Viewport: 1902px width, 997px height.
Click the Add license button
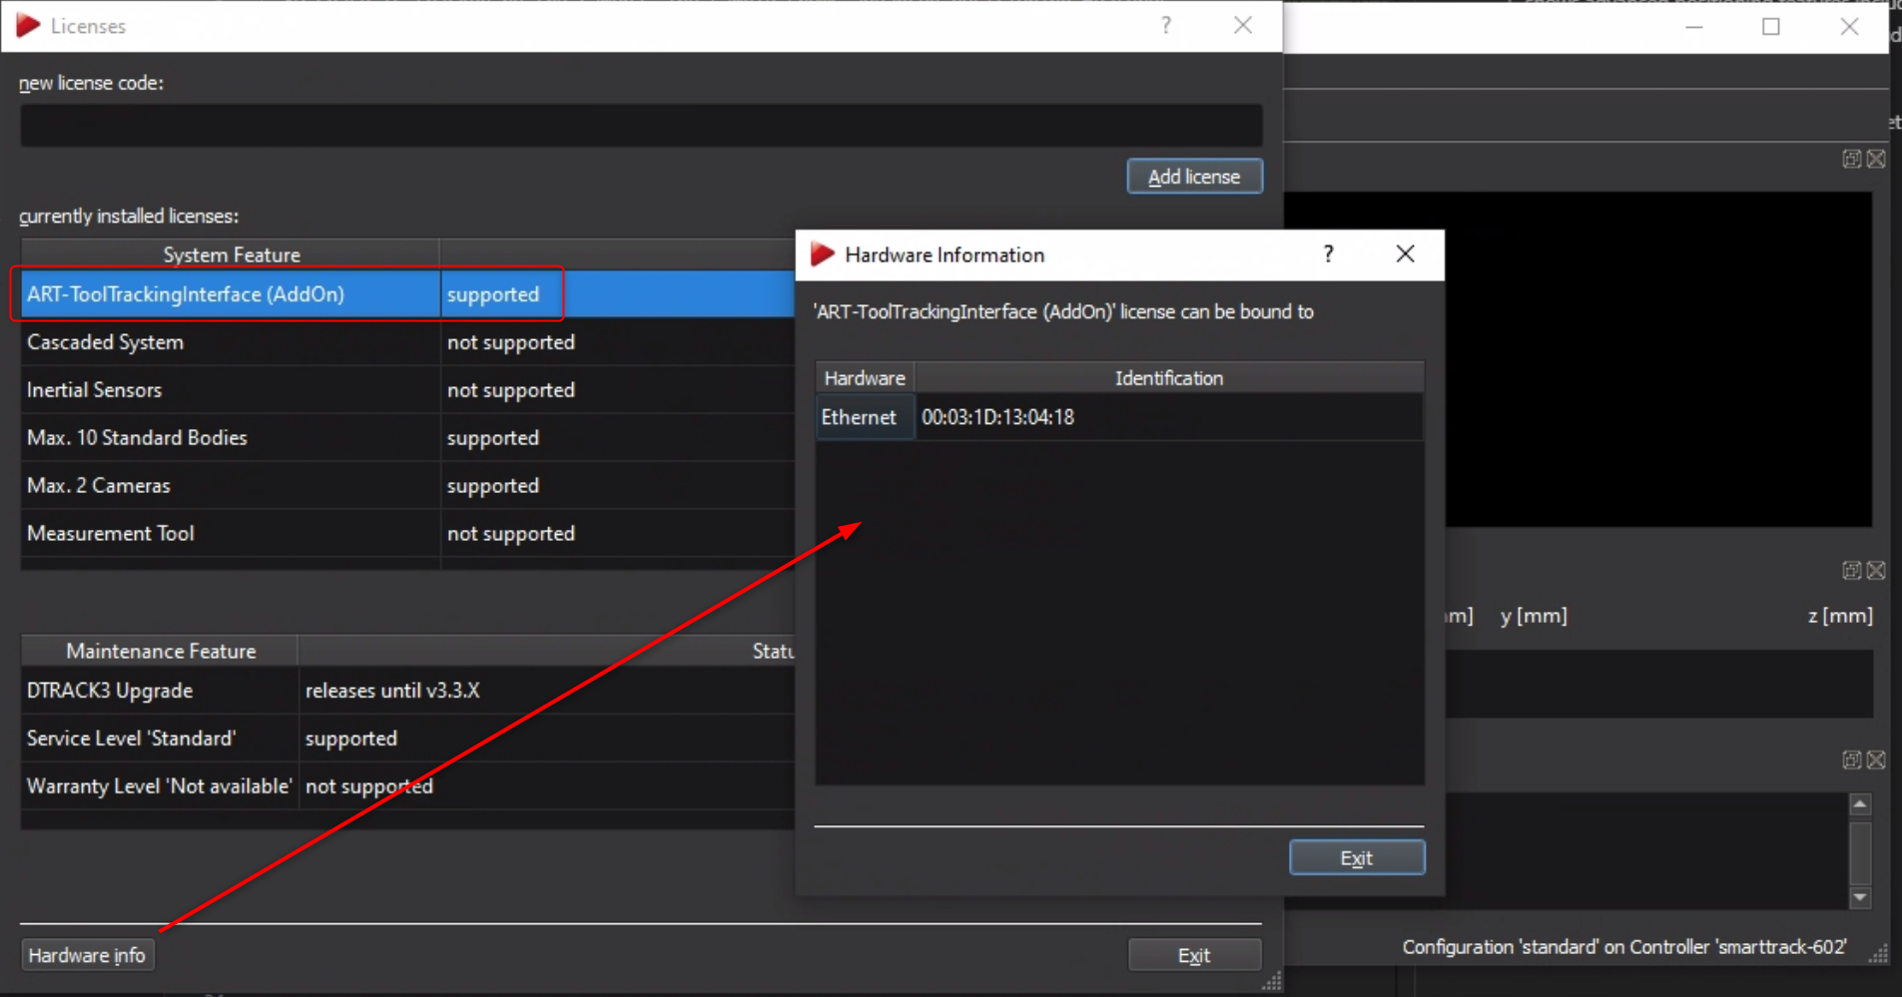click(x=1194, y=177)
